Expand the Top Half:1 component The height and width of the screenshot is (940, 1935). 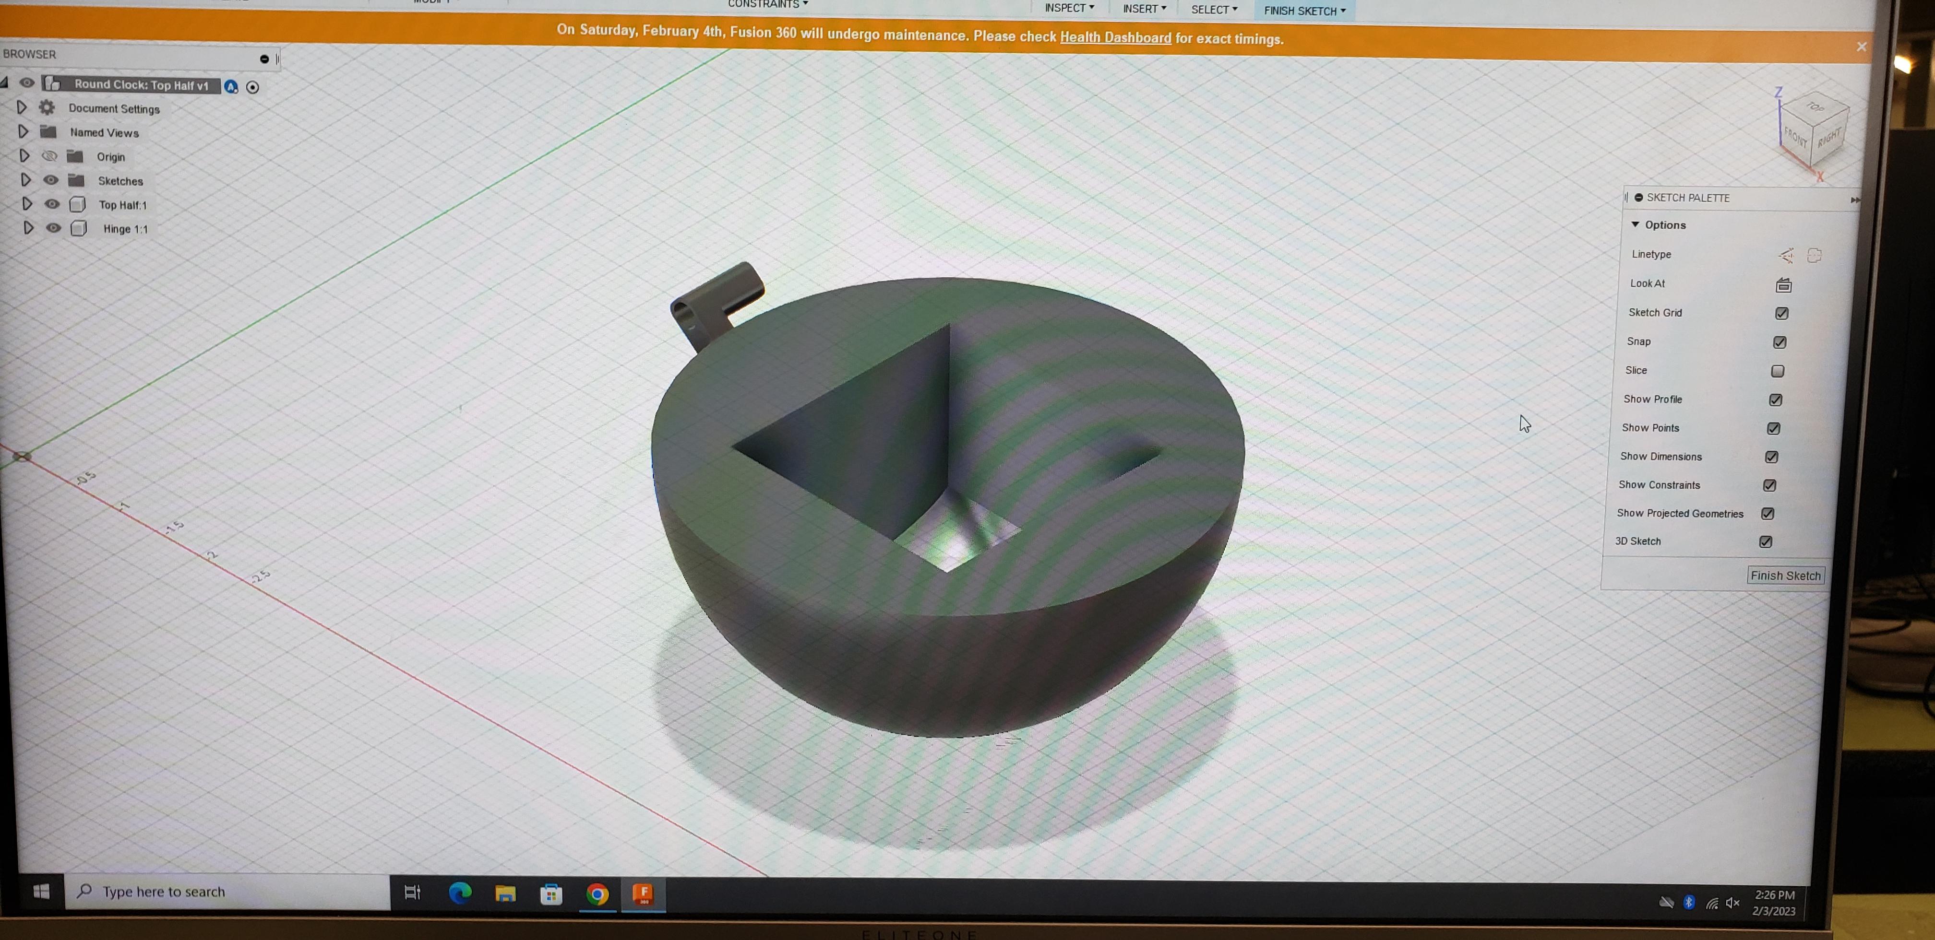tap(27, 204)
